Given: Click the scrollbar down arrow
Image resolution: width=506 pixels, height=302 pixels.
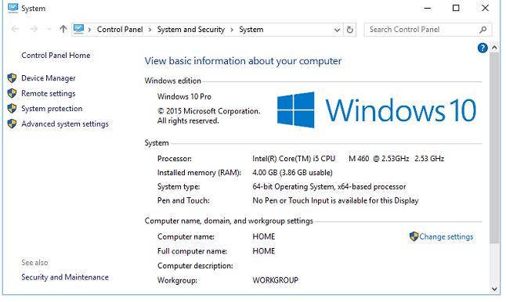Looking at the screenshot, I should click(x=494, y=289).
